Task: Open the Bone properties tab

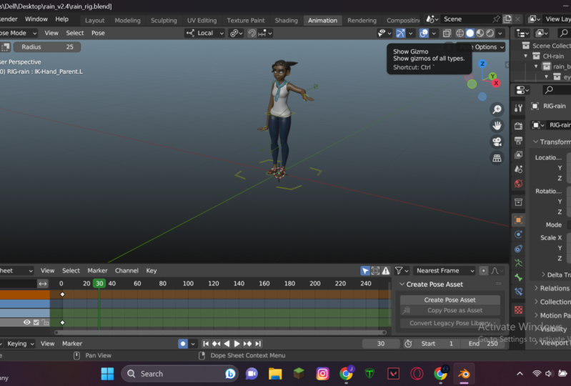Action: click(x=518, y=277)
